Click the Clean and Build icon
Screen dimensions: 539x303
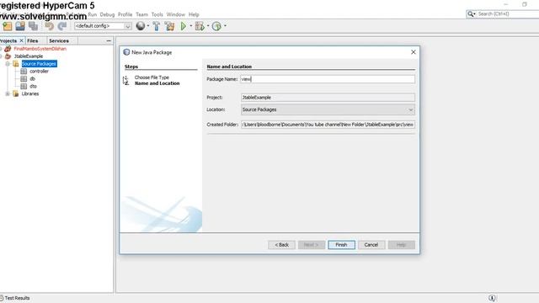169,26
